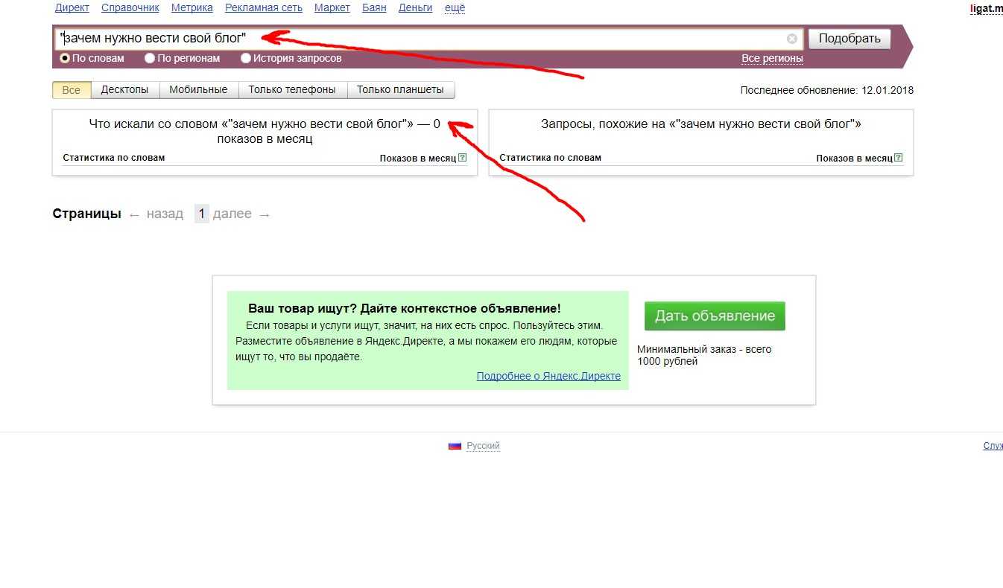Click Статистика по словам header in right table
1003x588 pixels.
pyautogui.click(x=550, y=158)
